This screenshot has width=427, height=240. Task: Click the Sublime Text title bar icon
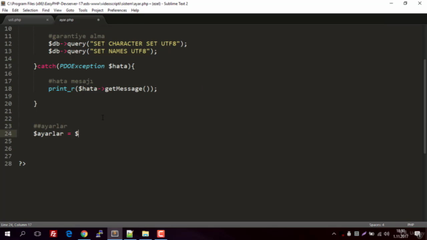[3, 3]
